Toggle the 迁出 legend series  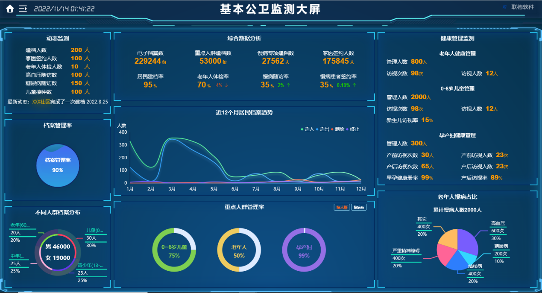[322, 129]
